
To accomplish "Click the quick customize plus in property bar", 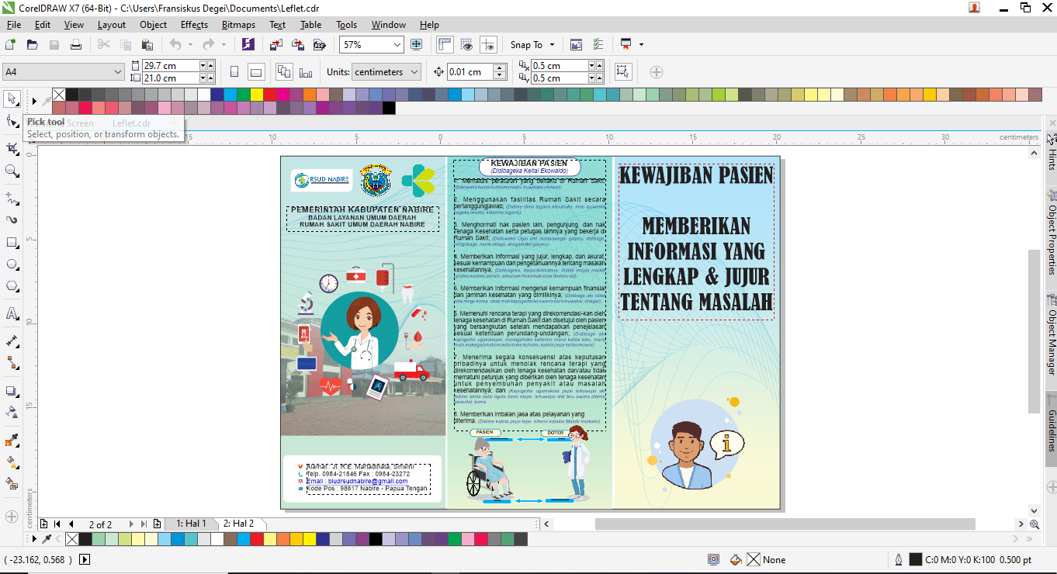I will 657,72.
